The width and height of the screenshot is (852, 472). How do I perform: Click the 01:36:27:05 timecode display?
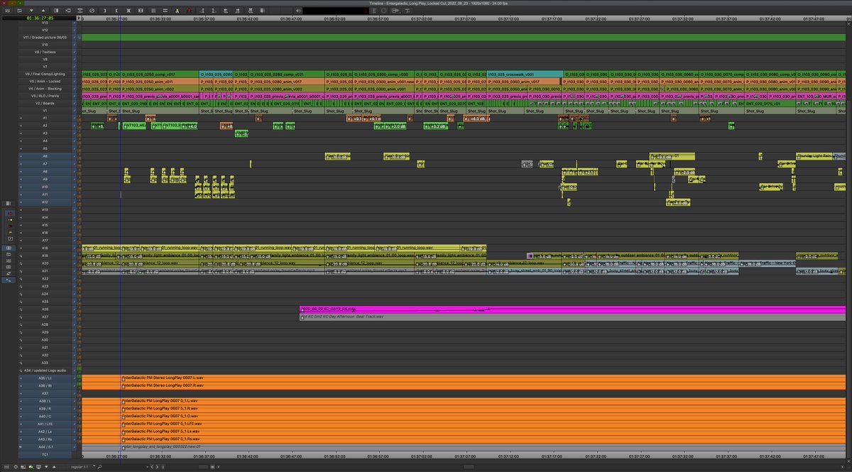pos(40,18)
